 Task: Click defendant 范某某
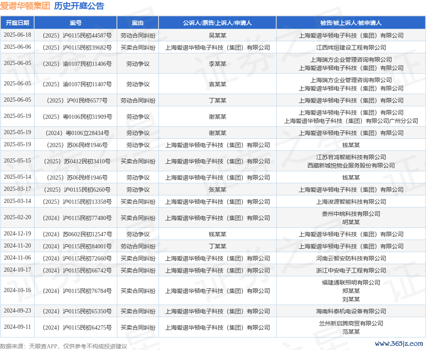pyautogui.click(x=351, y=332)
